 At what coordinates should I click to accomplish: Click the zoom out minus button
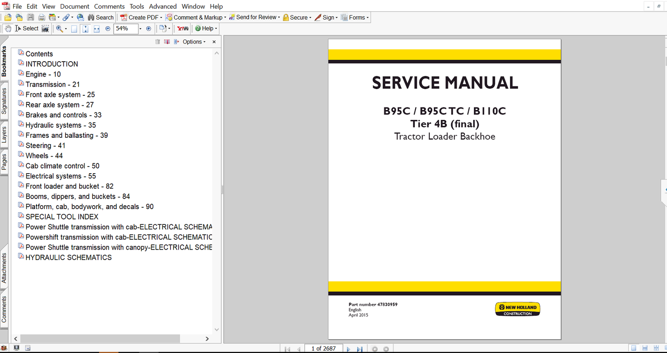[x=108, y=29]
